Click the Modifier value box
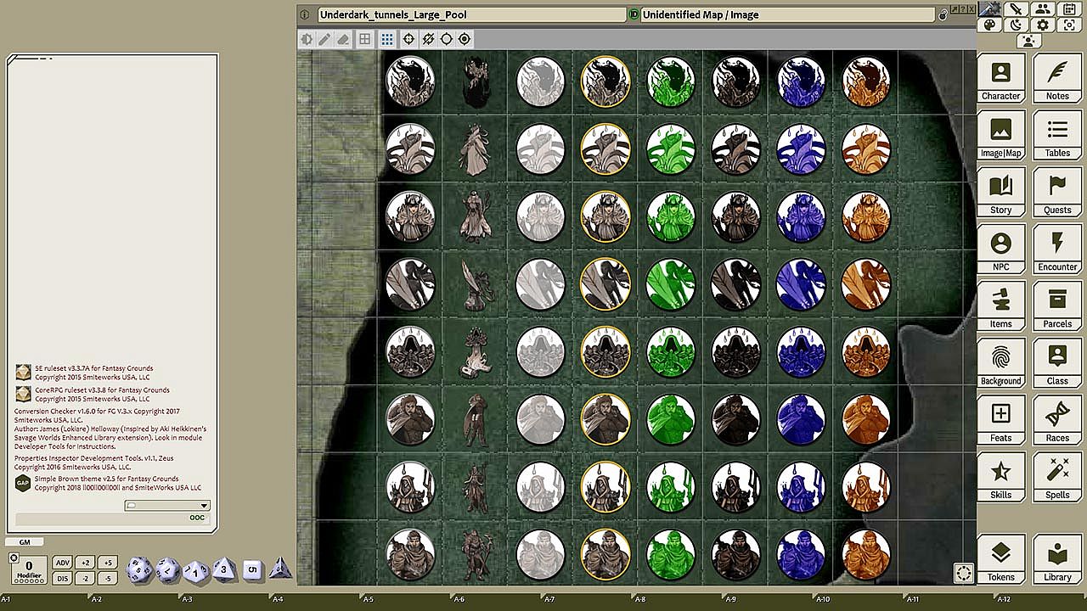The width and height of the screenshot is (1087, 611). 30,570
